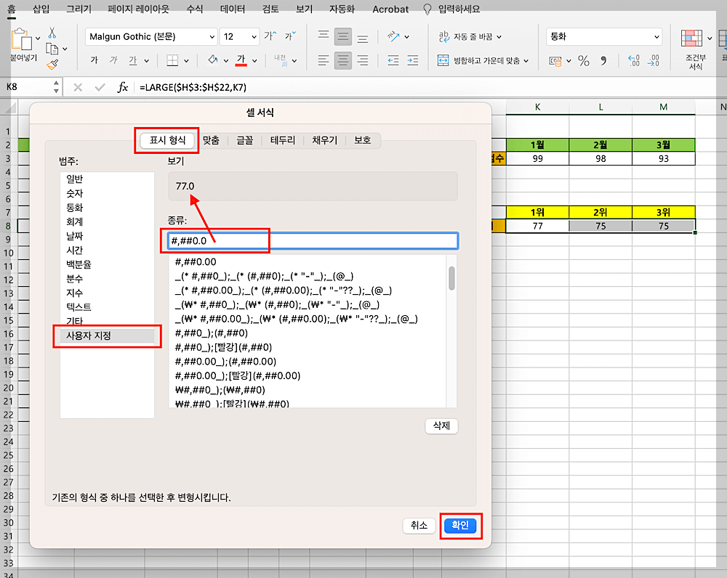Screen dimensions: 727x578
Task: Decrease decimal places icon
Action: pos(654,61)
